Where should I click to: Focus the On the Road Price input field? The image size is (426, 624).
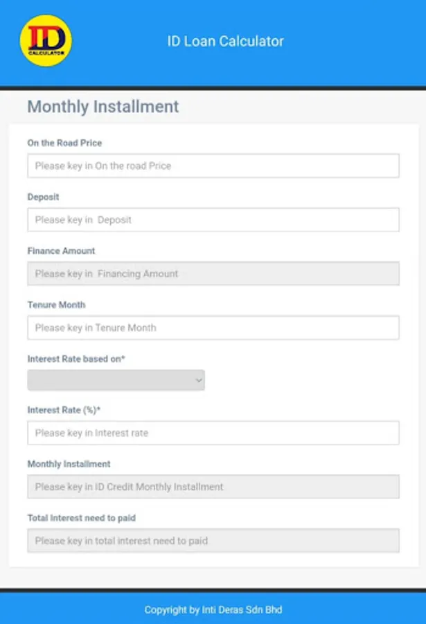pos(213,166)
